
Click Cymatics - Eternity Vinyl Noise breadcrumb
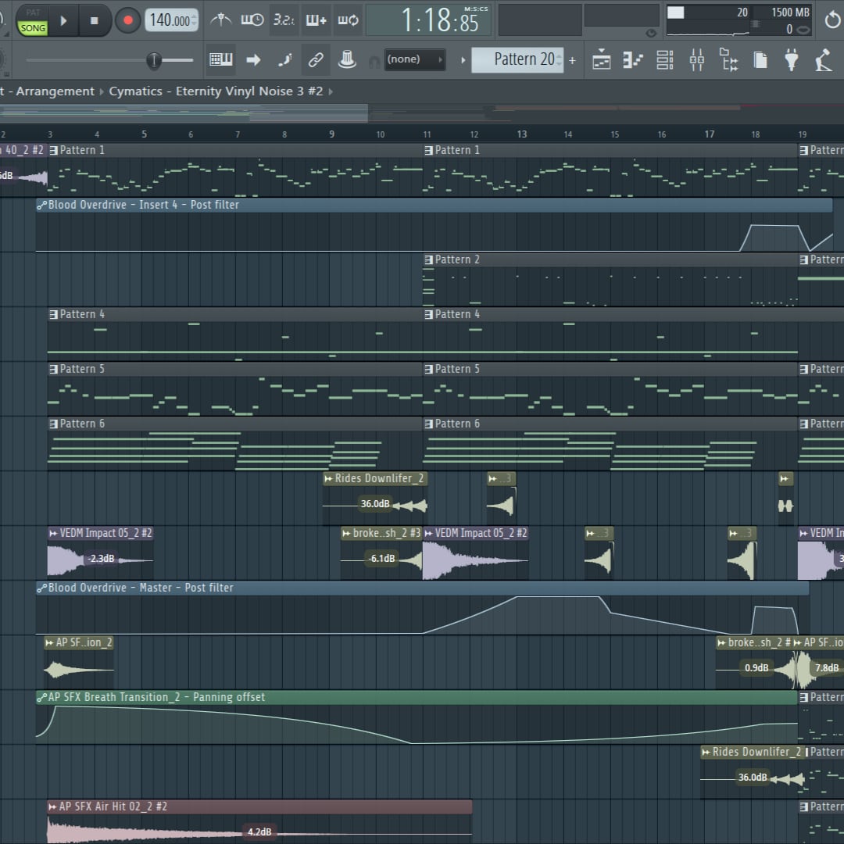click(216, 91)
